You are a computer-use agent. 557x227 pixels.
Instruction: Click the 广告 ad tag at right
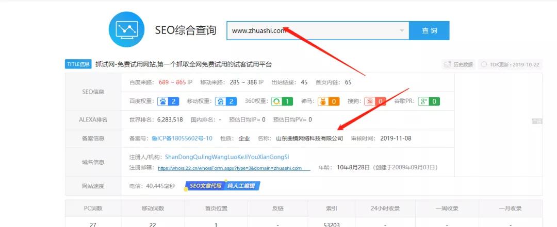(x=537, y=121)
